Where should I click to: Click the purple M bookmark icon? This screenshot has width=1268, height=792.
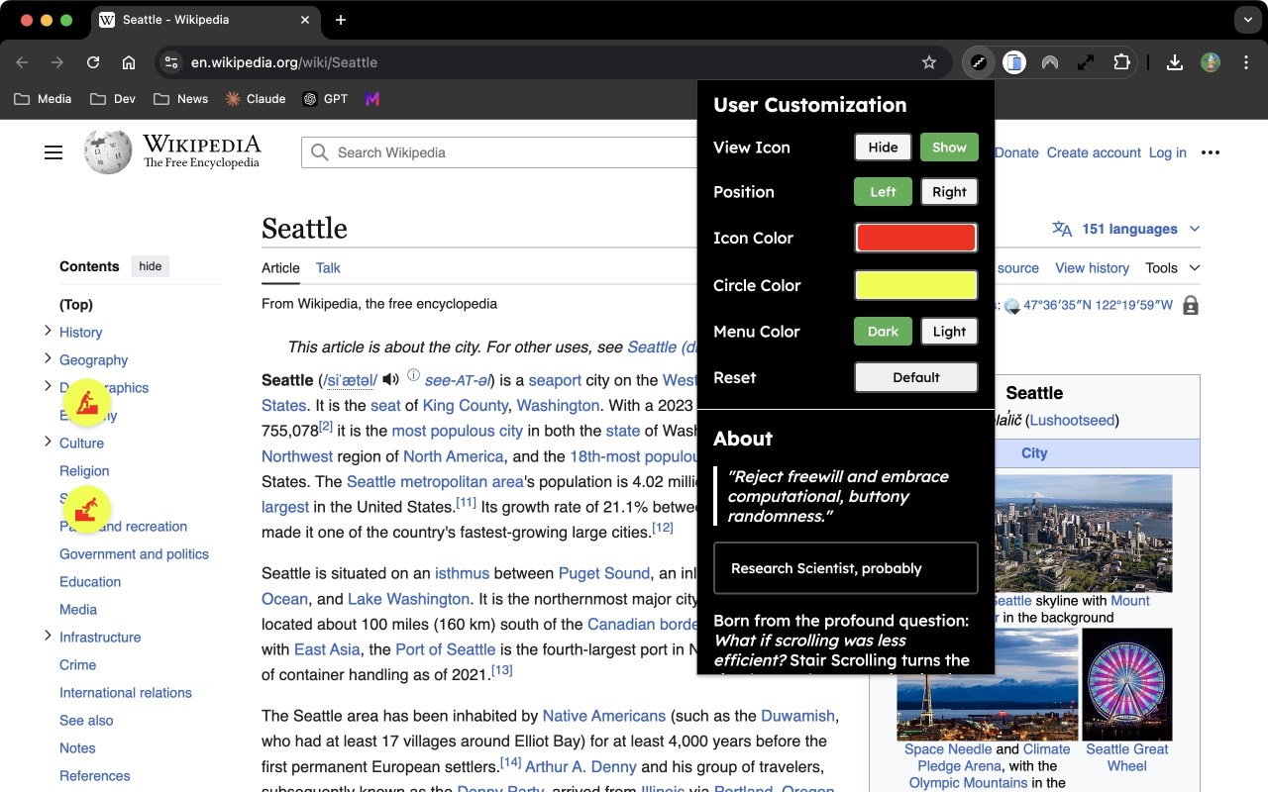click(371, 99)
